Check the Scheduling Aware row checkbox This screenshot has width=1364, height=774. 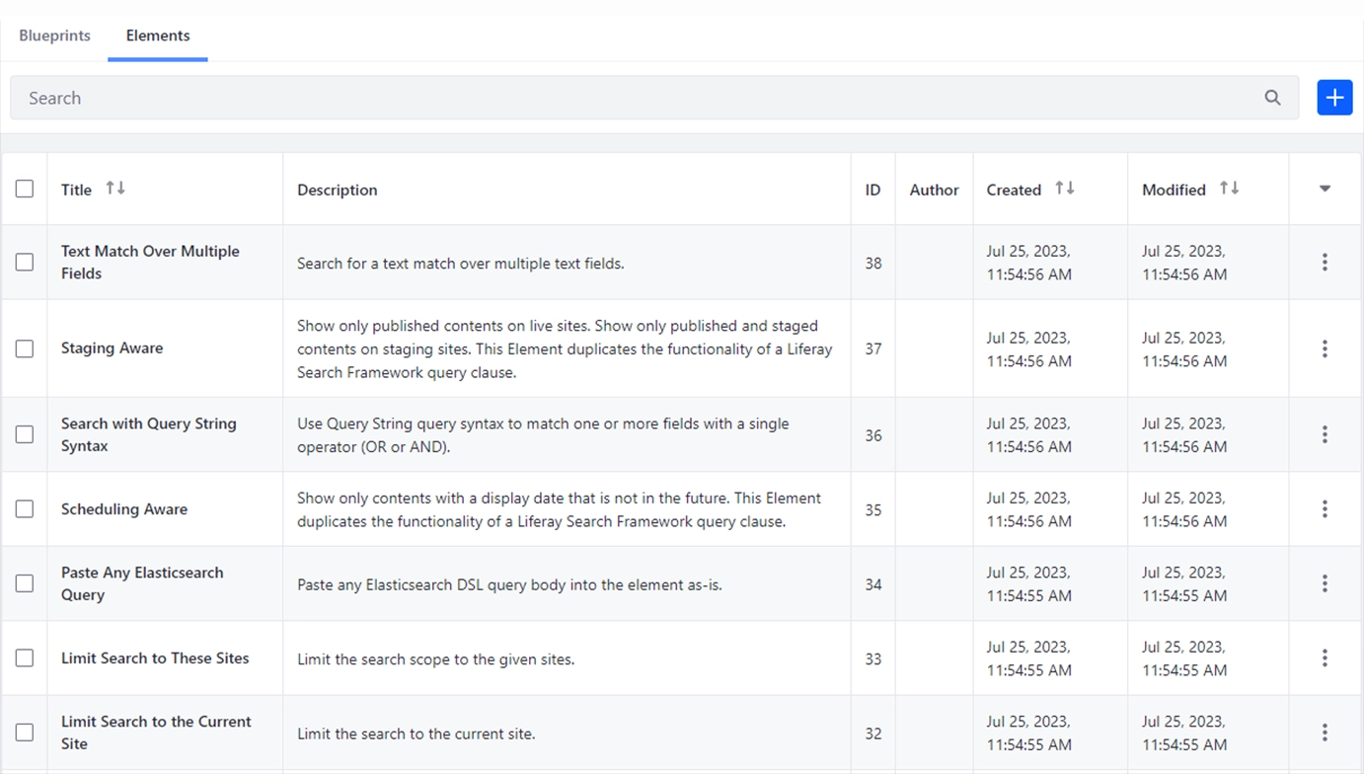pyautogui.click(x=25, y=508)
